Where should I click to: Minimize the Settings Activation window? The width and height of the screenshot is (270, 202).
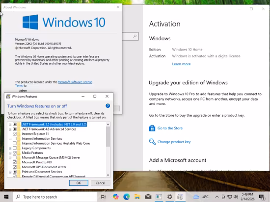tap(239, 9)
